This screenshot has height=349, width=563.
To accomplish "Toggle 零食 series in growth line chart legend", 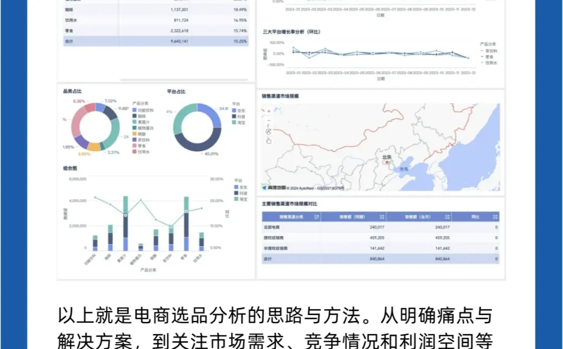I will click(x=487, y=57).
